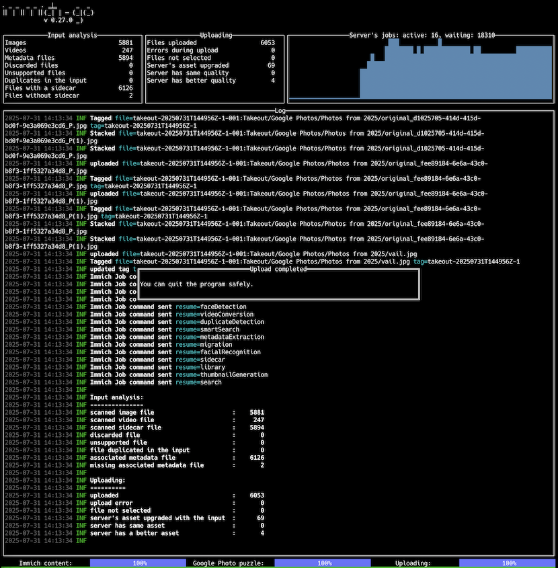Click the Files uploaded row in Uploading panel
Image resolution: width=558 pixels, height=568 pixels.
pyautogui.click(x=211, y=42)
